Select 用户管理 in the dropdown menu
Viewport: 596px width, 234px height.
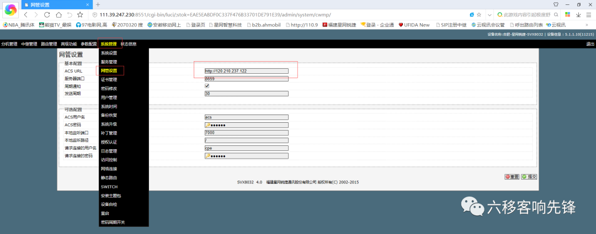(x=109, y=97)
